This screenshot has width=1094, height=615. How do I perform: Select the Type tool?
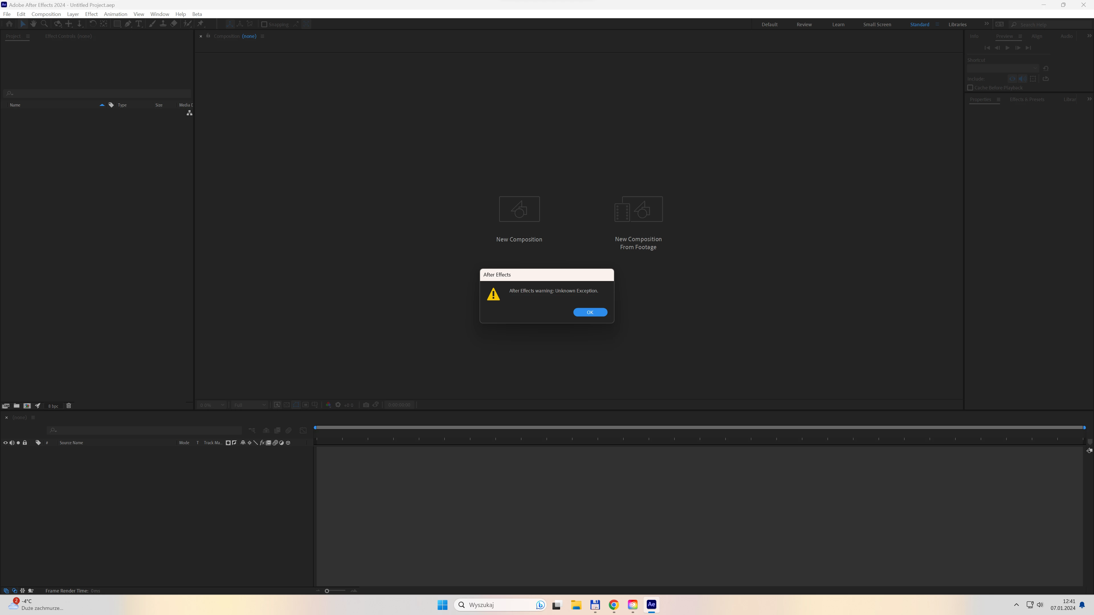coord(138,24)
